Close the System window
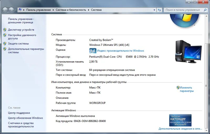The height and width of the screenshot is (134, 210). click(x=203, y=2)
